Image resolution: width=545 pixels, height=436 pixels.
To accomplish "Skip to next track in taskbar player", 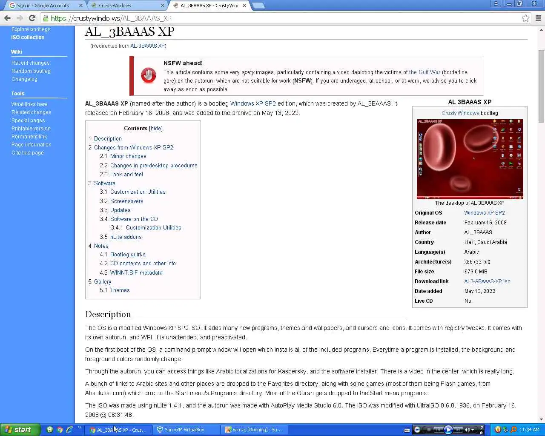I will 458,430.
